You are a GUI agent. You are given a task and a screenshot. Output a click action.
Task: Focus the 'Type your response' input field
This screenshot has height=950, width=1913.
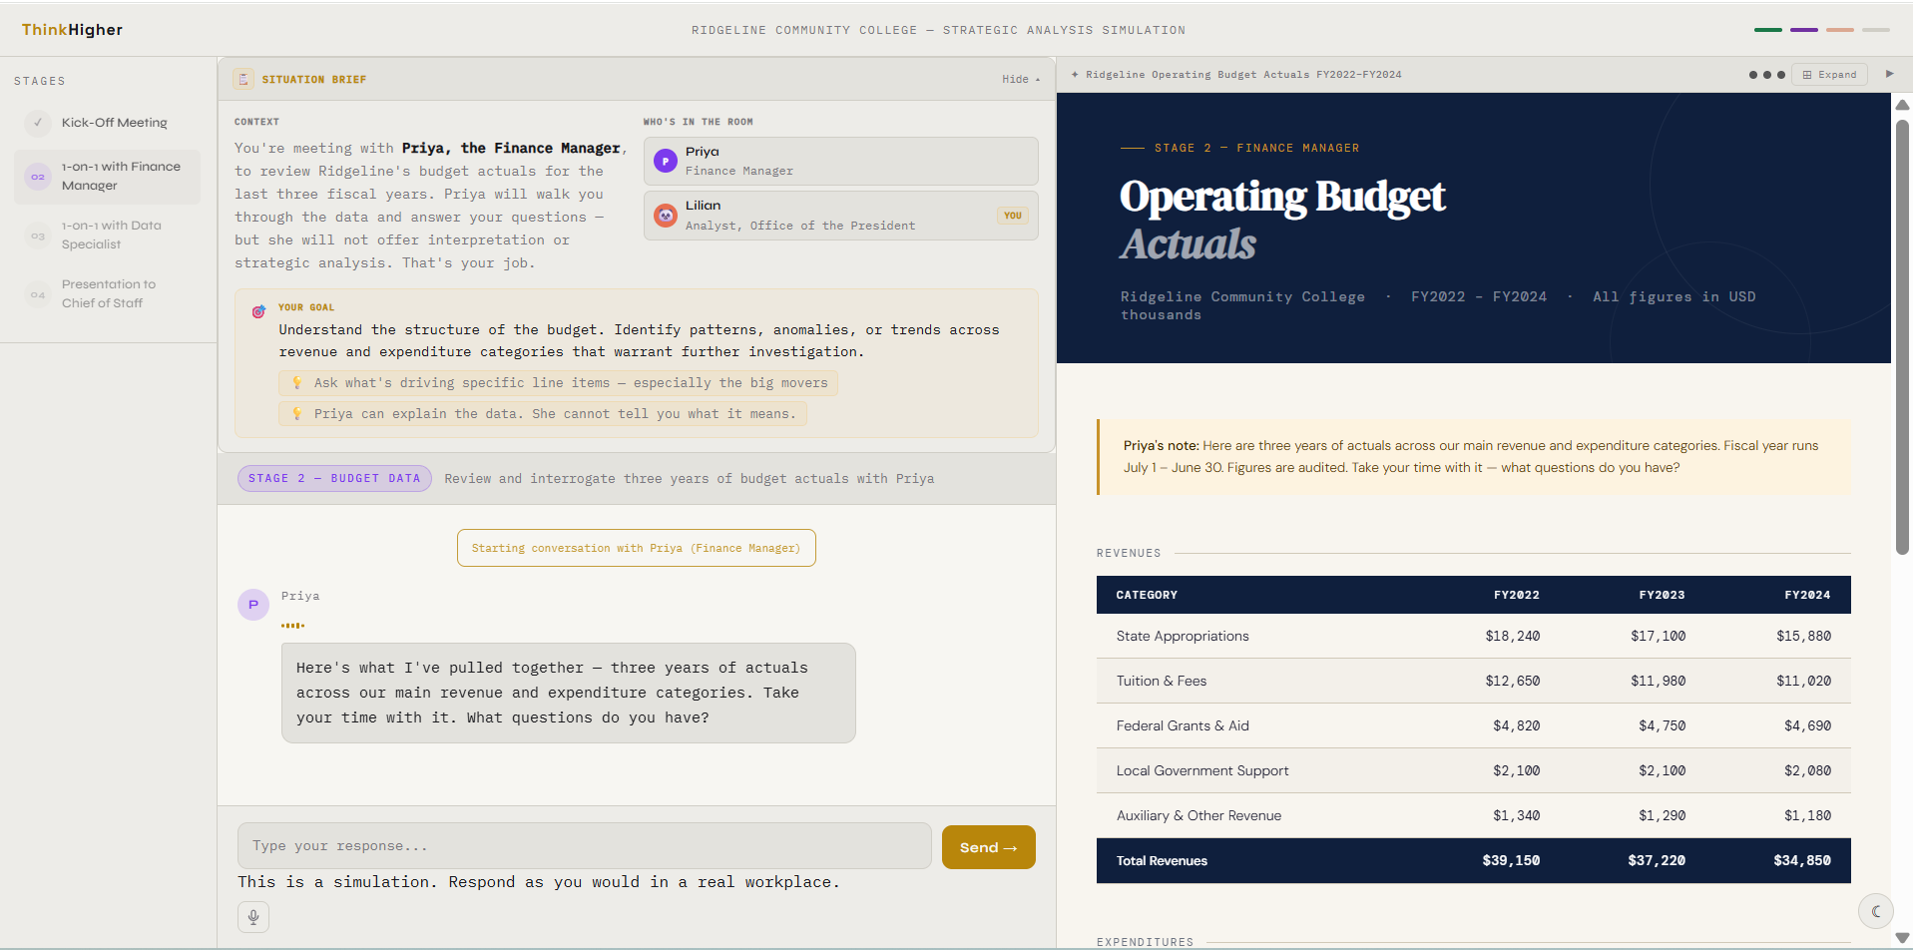[584, 846]
